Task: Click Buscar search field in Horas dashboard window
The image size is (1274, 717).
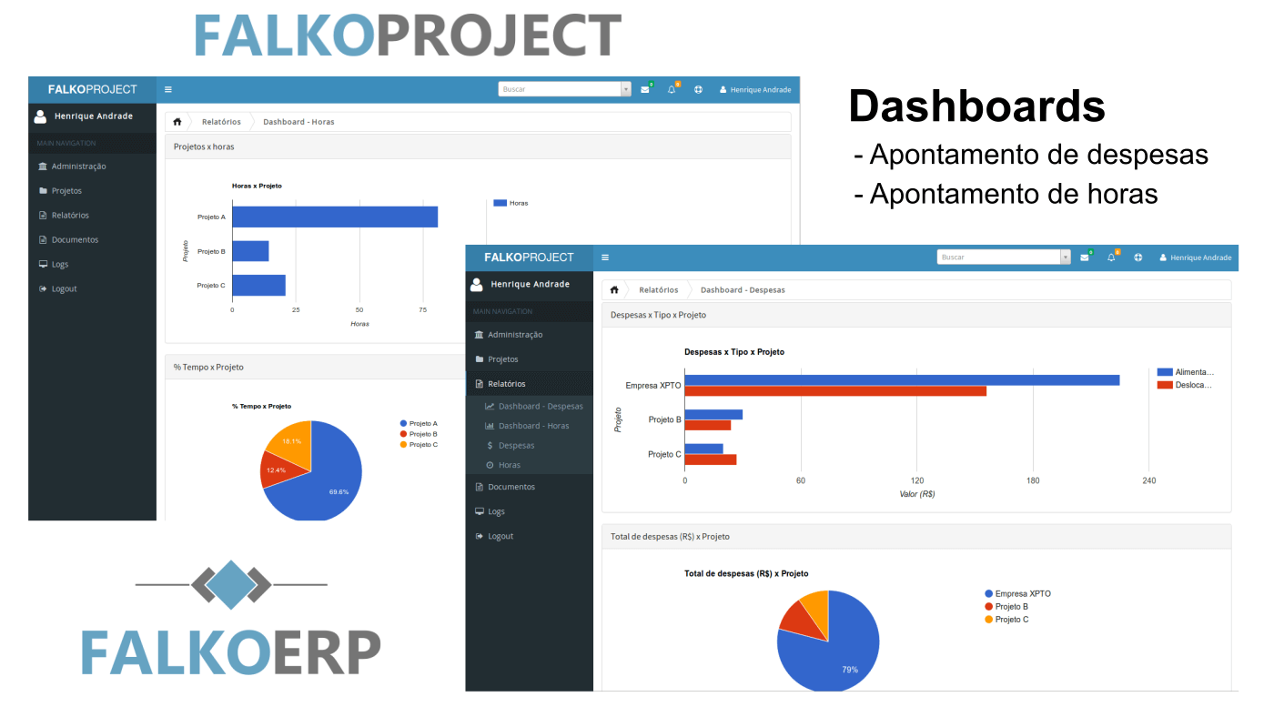Action: 560,89
